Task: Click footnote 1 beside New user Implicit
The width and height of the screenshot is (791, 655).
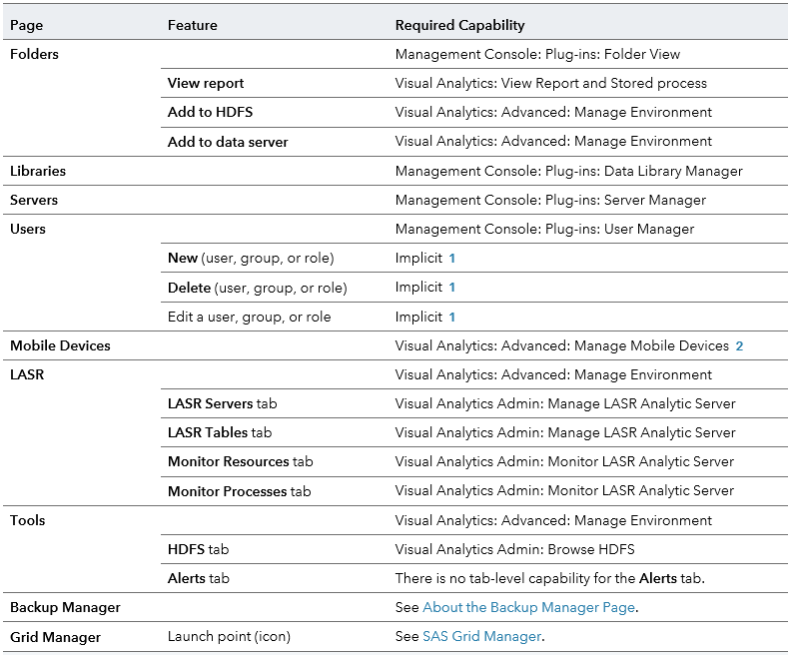Action: point(452,259)
